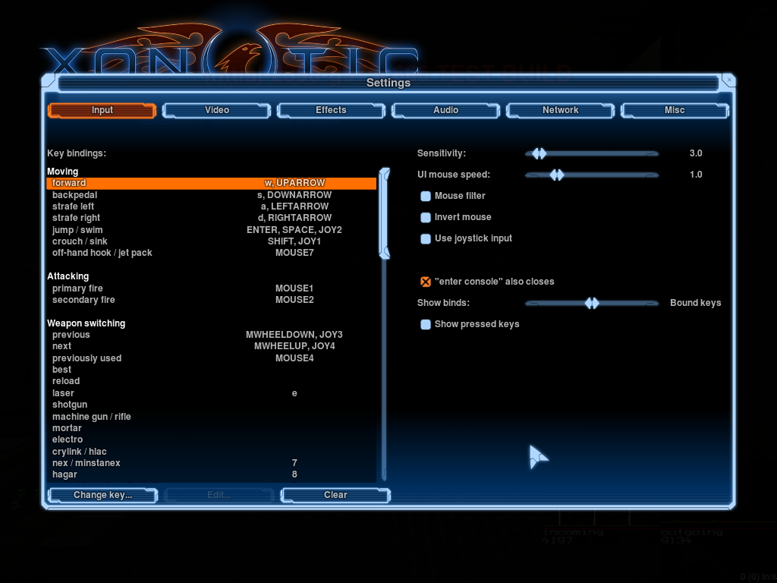Select the off-hand hook / jet pack binding
This screenshot has width=777, height=583.
pyautogui.click(x=212, y=253)
